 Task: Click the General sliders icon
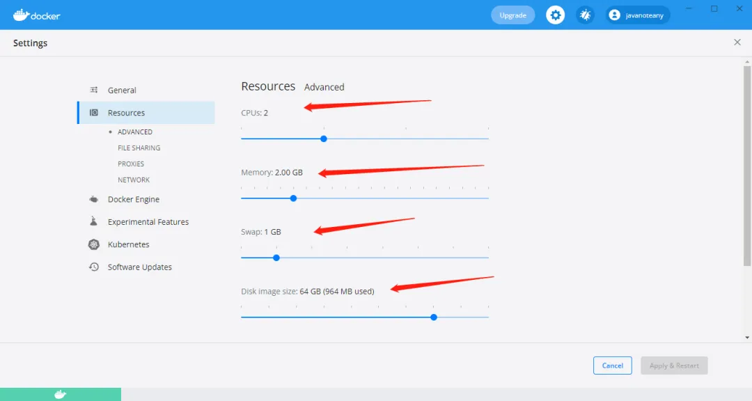pyautogui.click(x=94, y=90)
